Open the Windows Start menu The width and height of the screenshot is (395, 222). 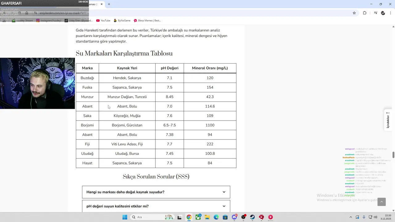pyautogui.click(x=125, y=217)
